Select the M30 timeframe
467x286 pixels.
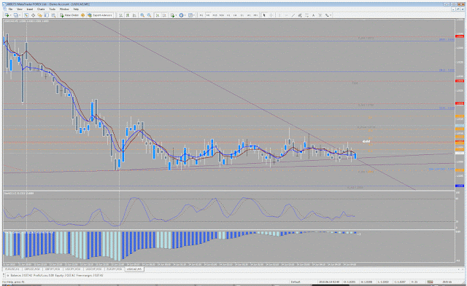(222, 15)
